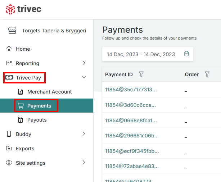Click the Home house icon
Viewport: 221px width, 182px height.
[9, 49]
